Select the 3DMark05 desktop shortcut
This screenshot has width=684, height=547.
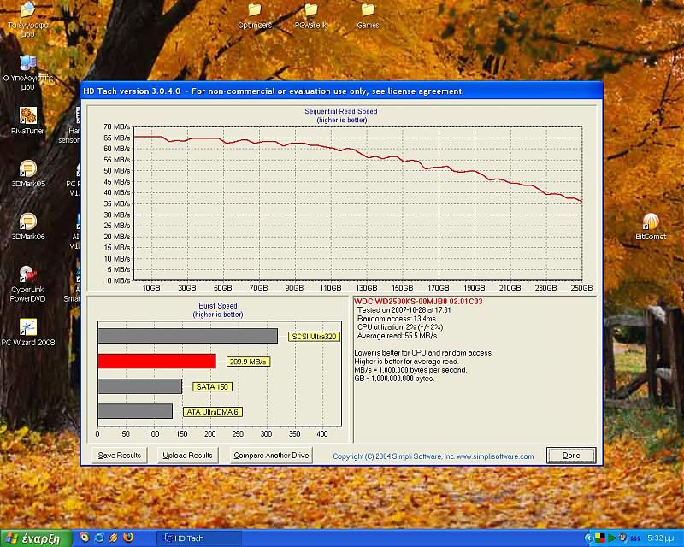(x=28, y=174)
